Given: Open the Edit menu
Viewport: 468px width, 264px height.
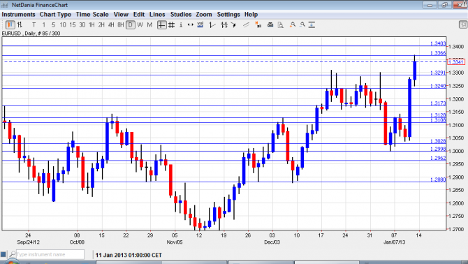Looking at the screenshot, I should tap(139, 15).
